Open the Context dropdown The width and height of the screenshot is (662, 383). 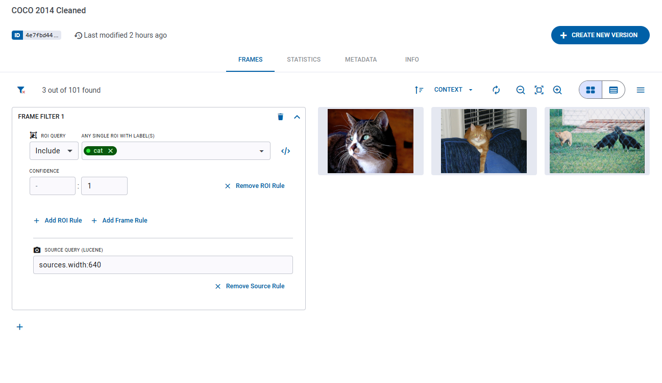point(452,90)
